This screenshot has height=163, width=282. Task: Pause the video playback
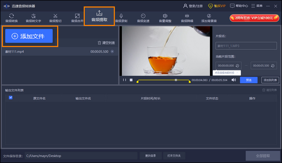tap(124, 80)
